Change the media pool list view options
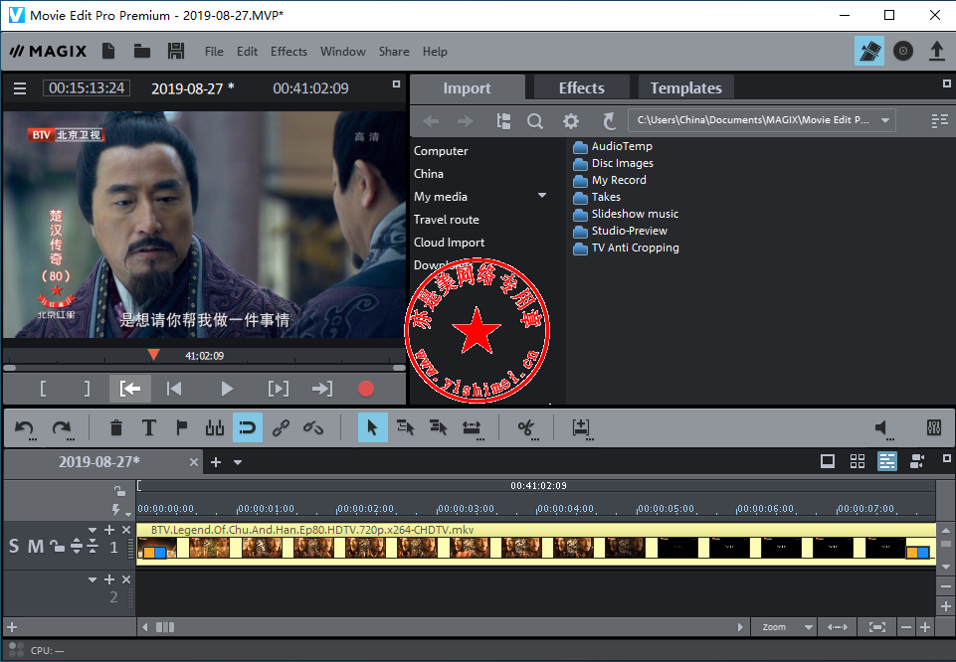 coord(939,121)
